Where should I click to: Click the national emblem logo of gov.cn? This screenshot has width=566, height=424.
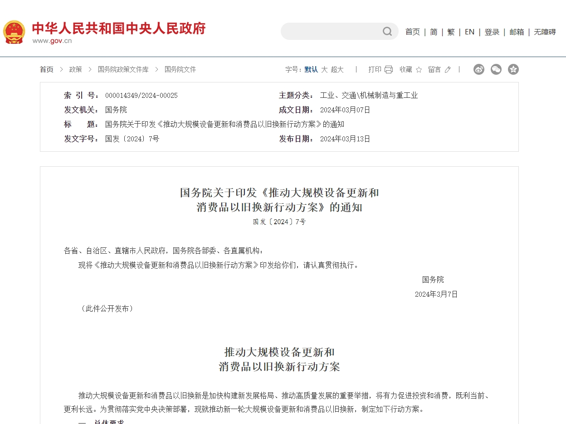point(14,31)
